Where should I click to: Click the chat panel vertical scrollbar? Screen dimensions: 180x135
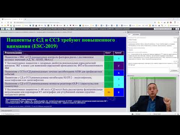tap(178, 52)
